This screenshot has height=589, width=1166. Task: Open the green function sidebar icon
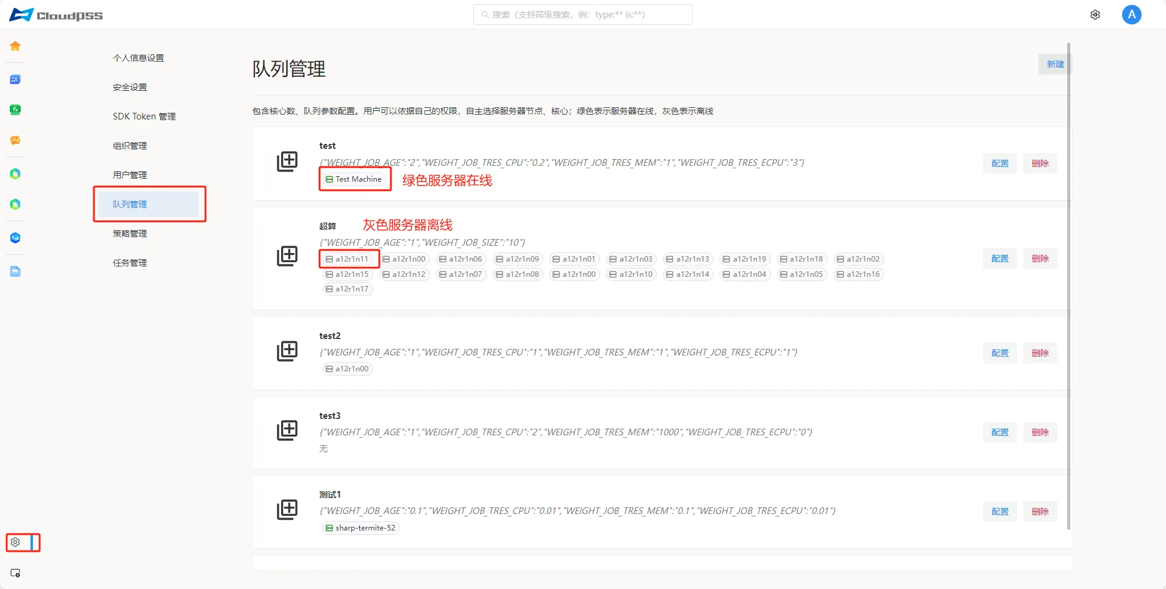click(15, 110)
